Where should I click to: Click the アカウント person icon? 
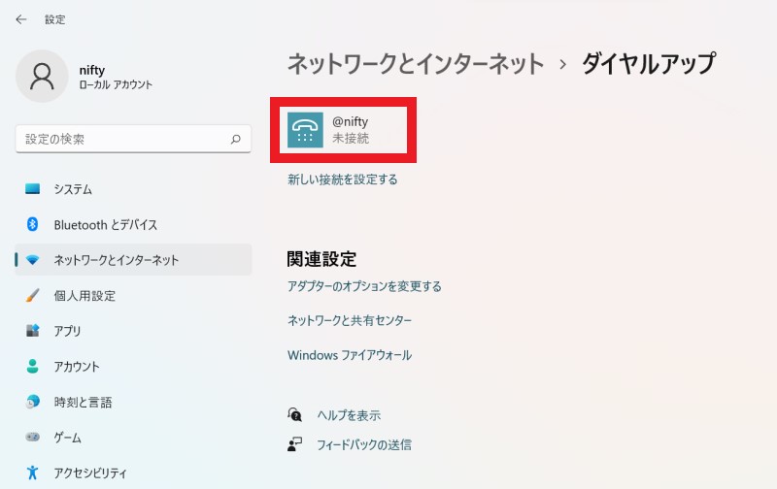(x=33, y=366)
